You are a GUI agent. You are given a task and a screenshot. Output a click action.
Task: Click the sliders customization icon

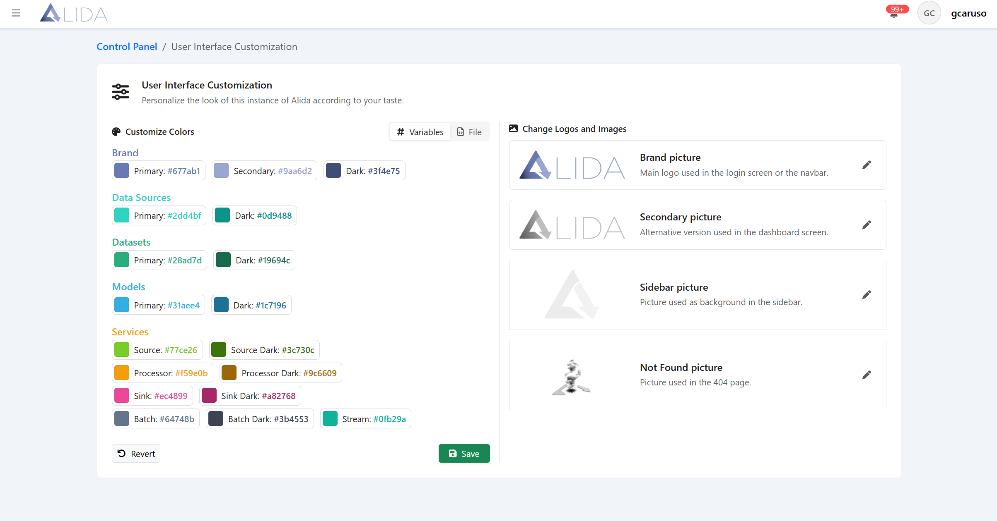point(121,92)
